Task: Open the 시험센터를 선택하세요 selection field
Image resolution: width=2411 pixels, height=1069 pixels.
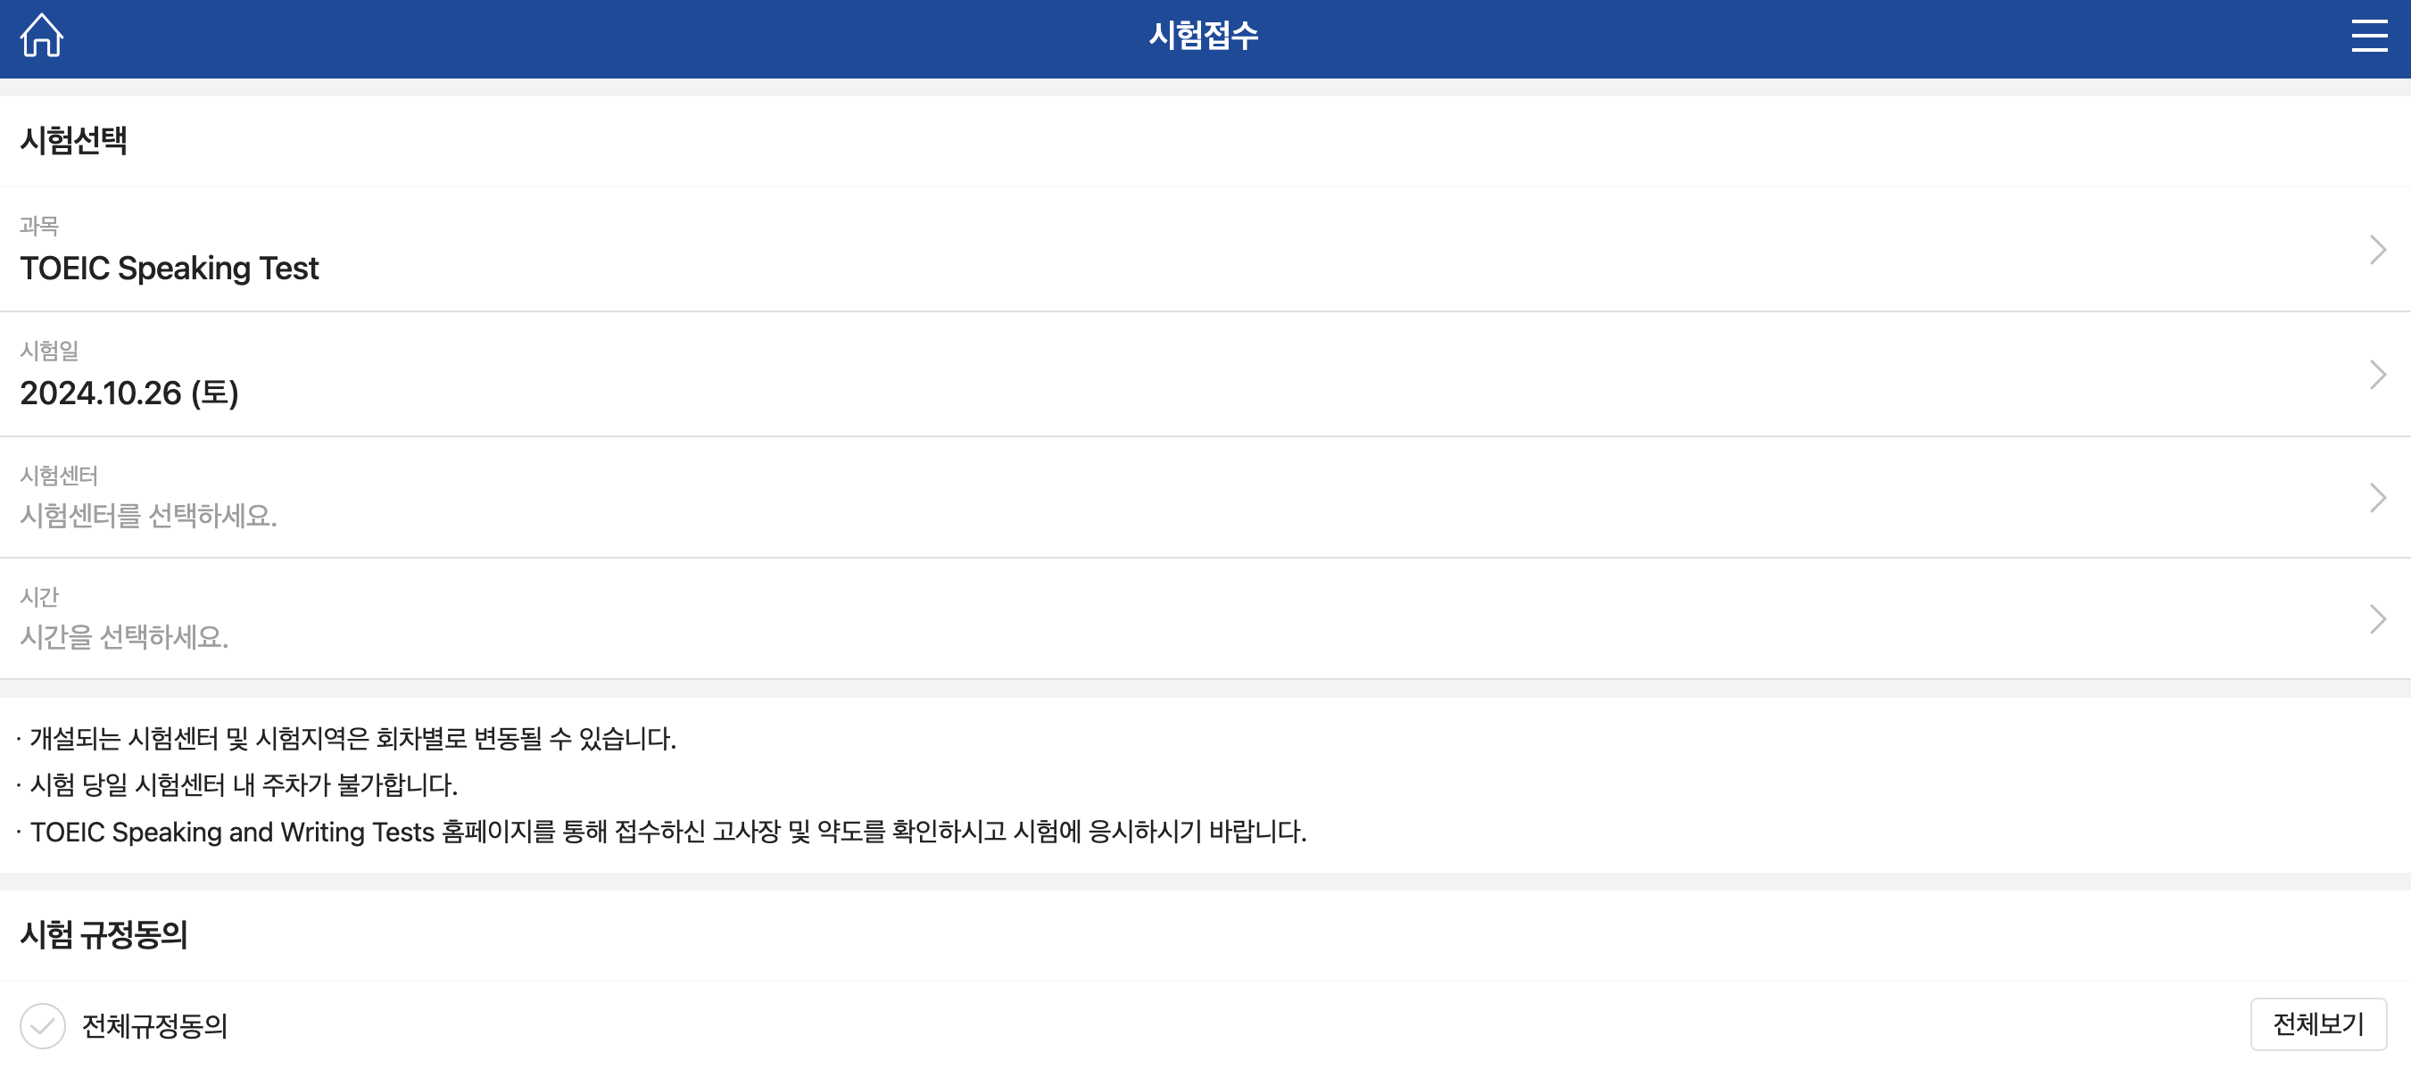Action: tap(148, 513)
